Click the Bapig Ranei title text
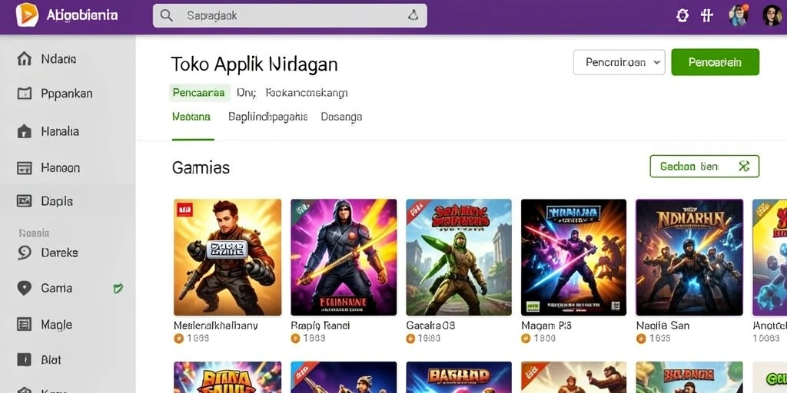The width and height of the screenshot is (787, 393). [x=320, y=325]
